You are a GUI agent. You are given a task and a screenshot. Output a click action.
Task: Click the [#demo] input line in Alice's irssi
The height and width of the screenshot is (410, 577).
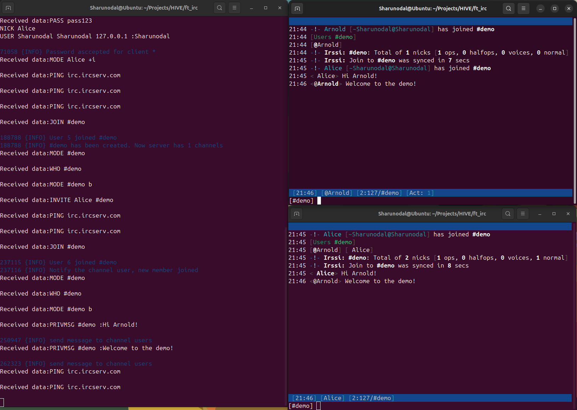(430, 406)
